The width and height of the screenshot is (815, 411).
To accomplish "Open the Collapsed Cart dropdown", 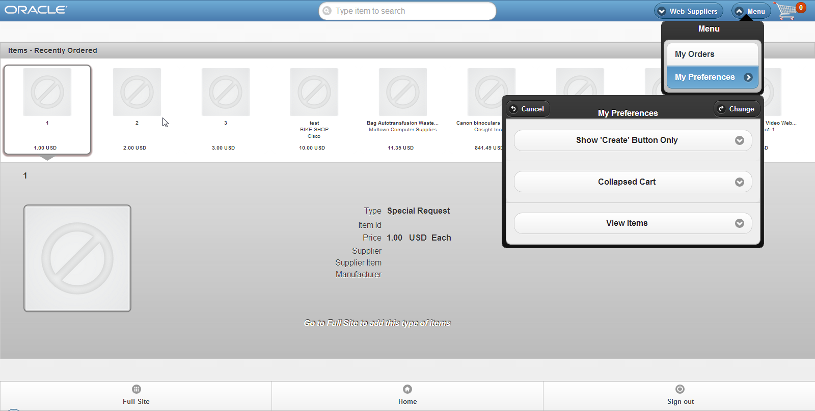I will coord(633,182).
